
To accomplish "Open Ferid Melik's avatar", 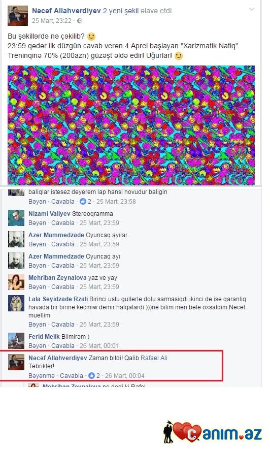I will [x=16, y=340].
